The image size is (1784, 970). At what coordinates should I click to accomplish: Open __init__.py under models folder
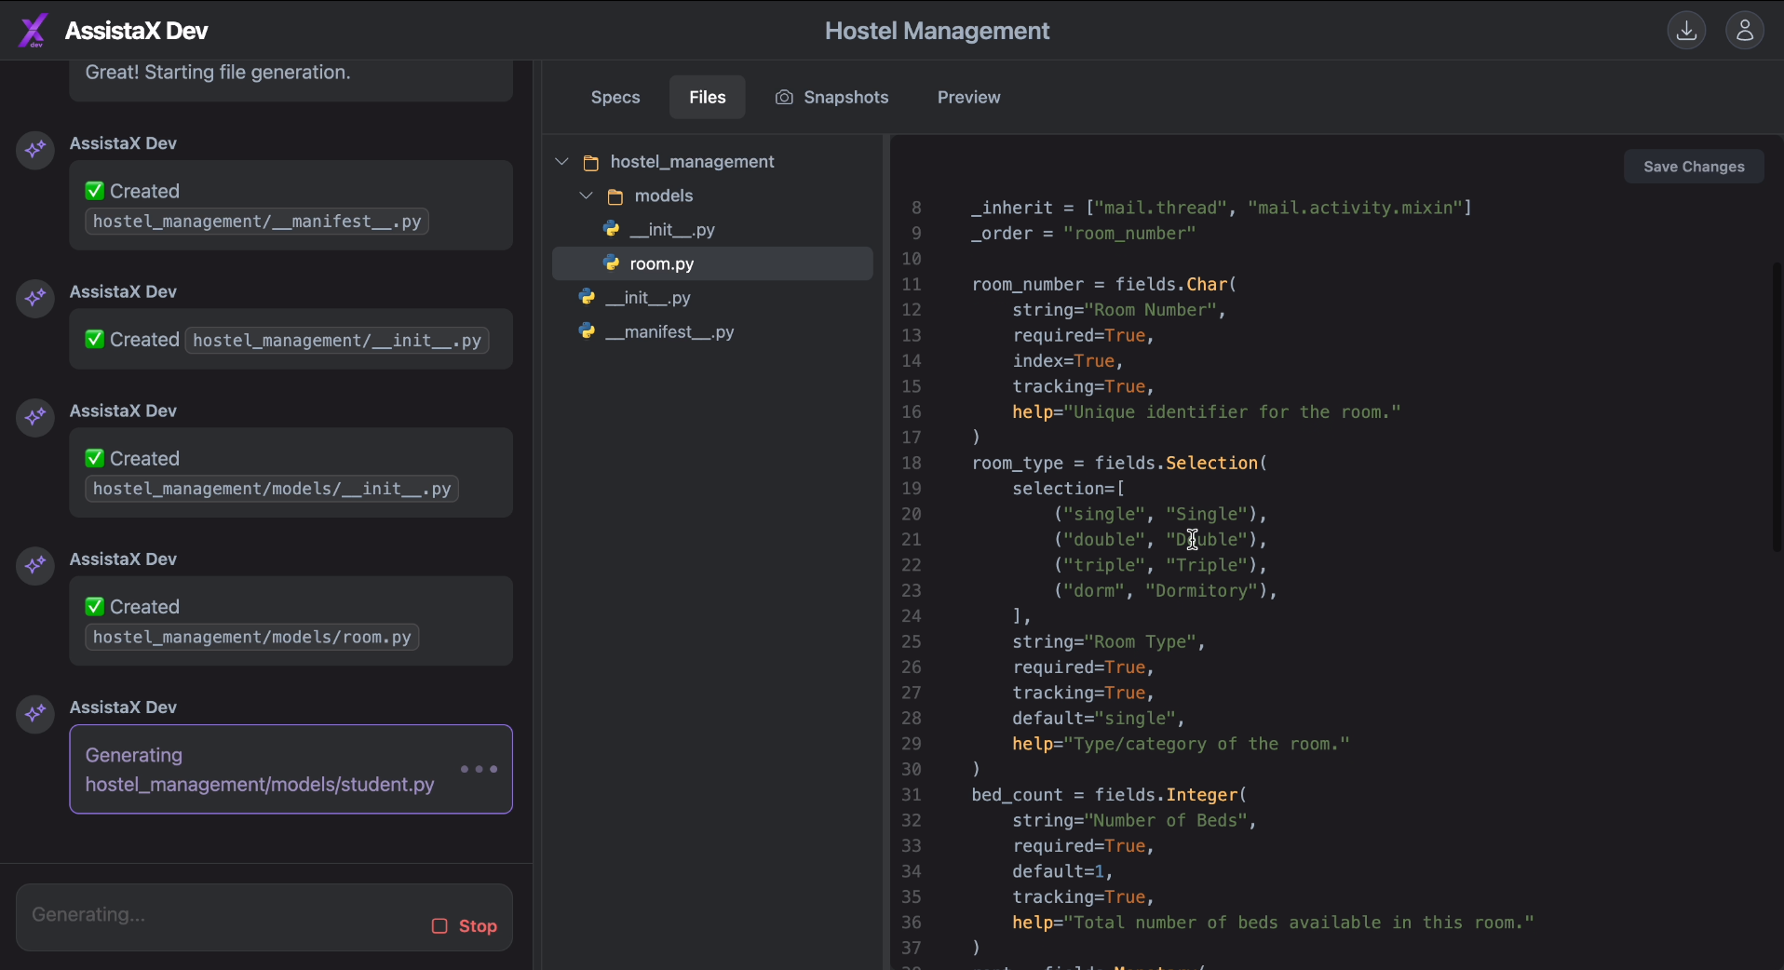tap(712, 229)
